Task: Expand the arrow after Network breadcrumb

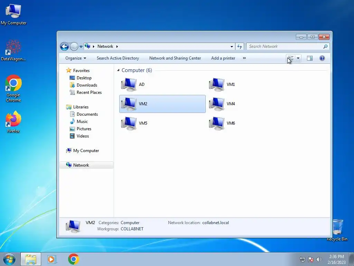Action: point(117,47)
